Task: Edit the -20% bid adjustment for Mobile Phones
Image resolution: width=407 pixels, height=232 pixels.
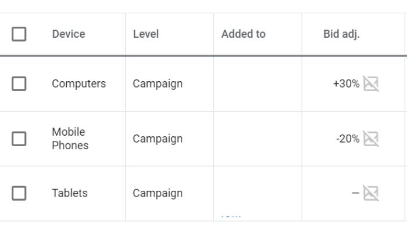Action: (x=348, y=139)
